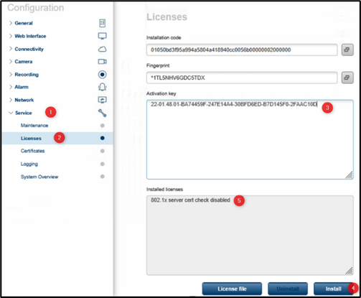This screenshot has height=298, width=361.
Task: Copy the Fingerprint with its copy icon
Action: tap(347, 78)
